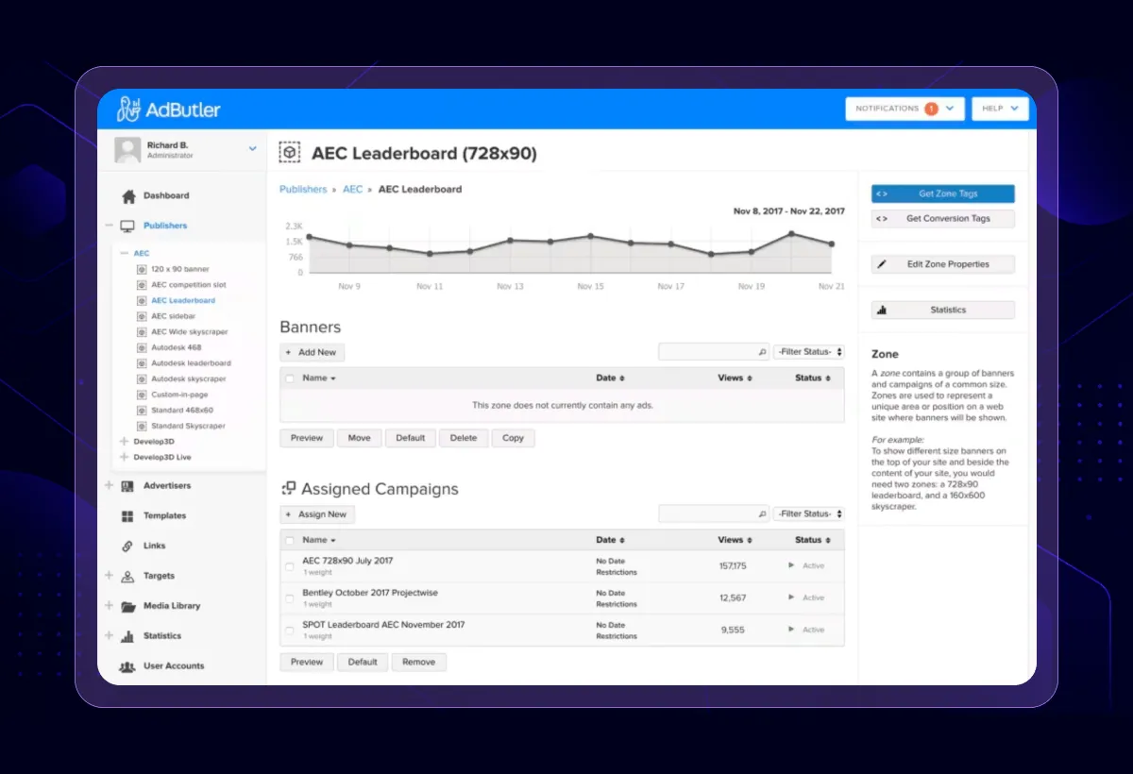Check the box for SPOT Leaderboard AEC November 2017

coord(290,631)
